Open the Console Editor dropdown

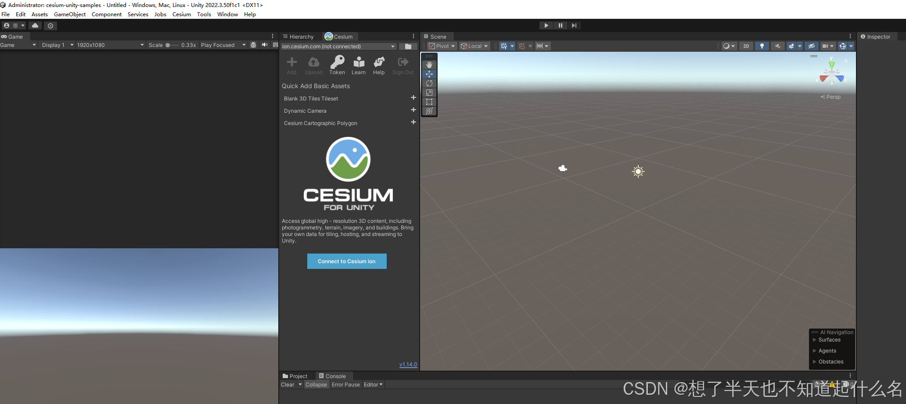(x=373, y=385)
